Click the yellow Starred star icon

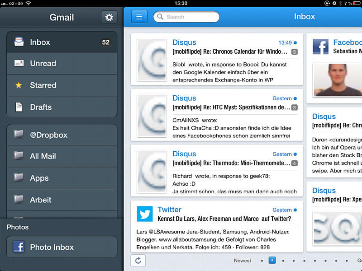pos(19,85)
